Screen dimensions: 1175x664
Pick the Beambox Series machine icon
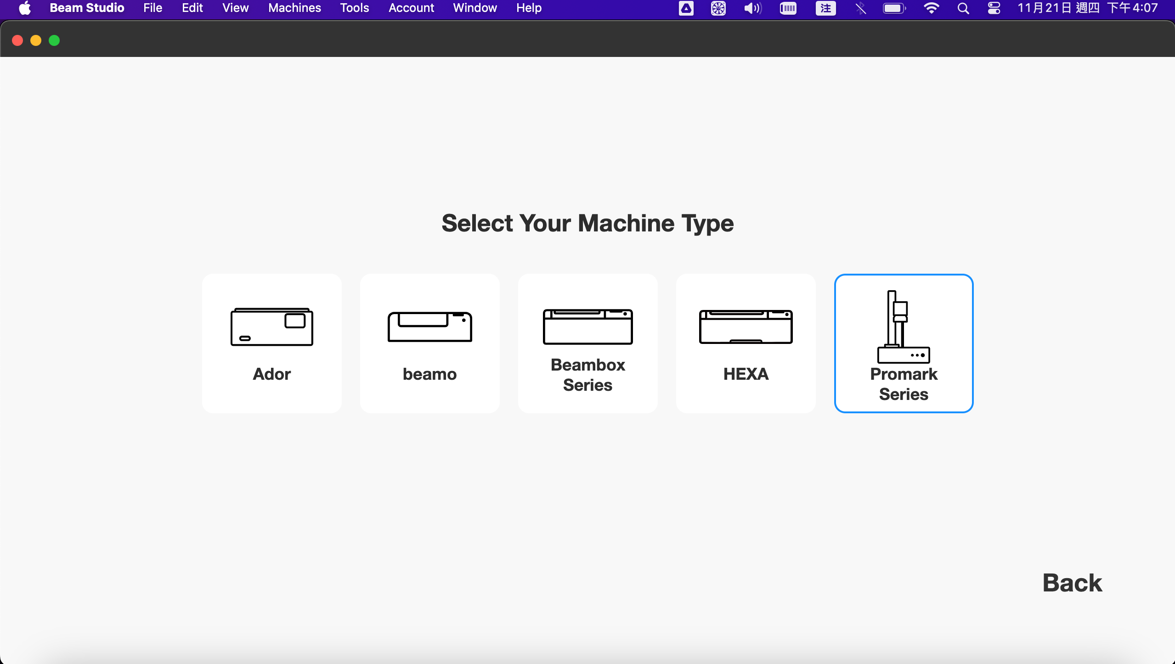[587, 326]
